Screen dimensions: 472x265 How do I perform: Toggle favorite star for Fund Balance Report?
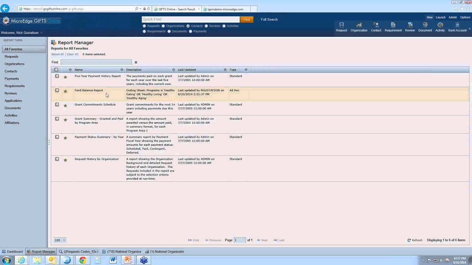pyautogui.click(x=65, y=91)
